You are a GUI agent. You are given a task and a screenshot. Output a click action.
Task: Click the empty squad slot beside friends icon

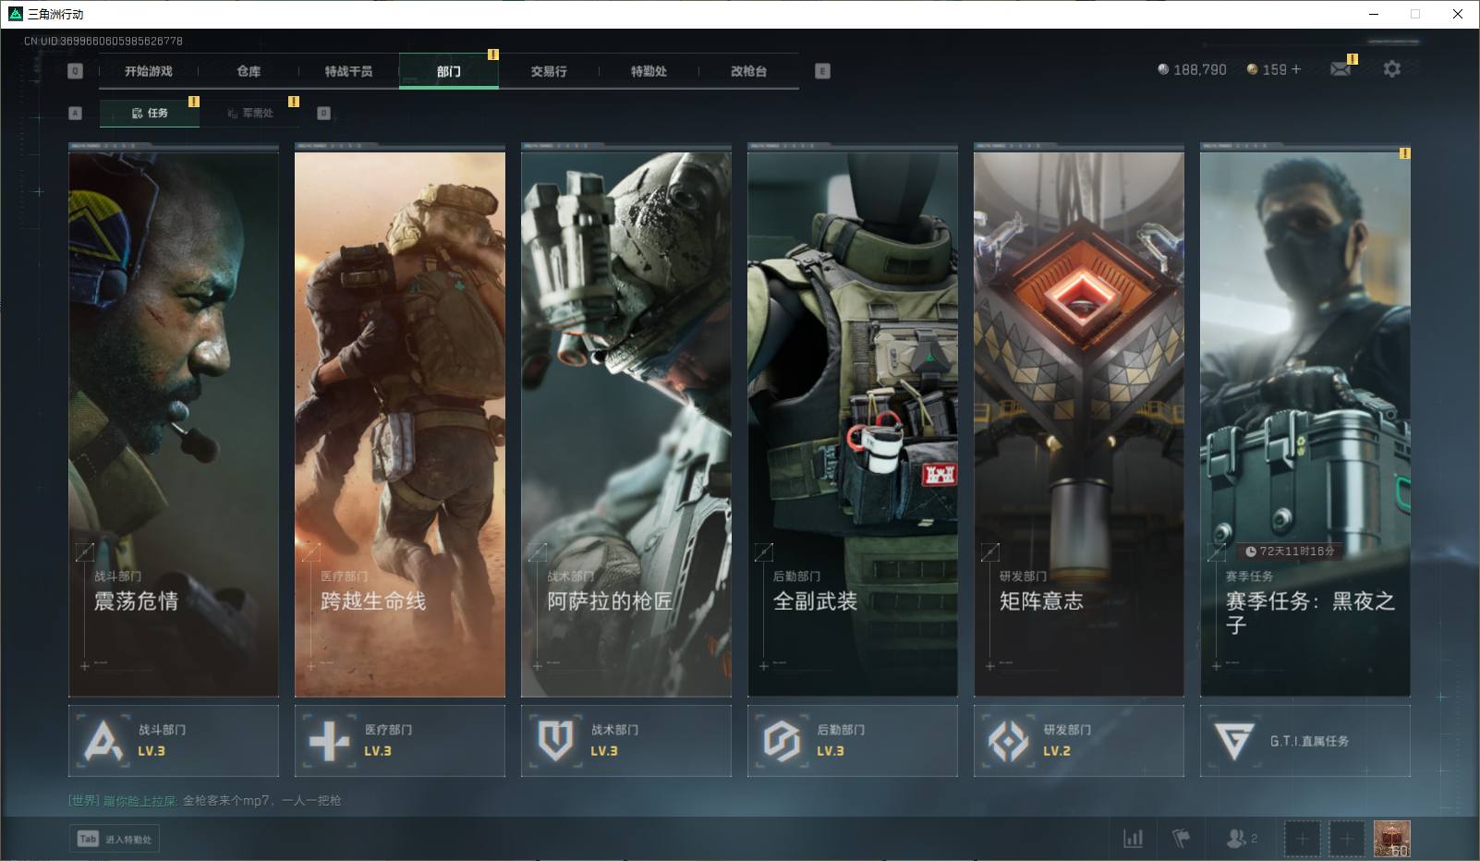tap(1303, 839)
